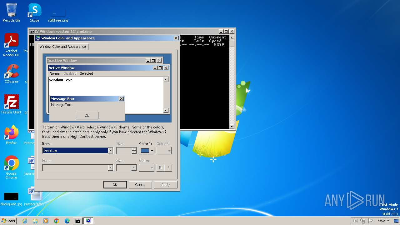Open cmd.exe title bar system menu icon

click(32, 32)
